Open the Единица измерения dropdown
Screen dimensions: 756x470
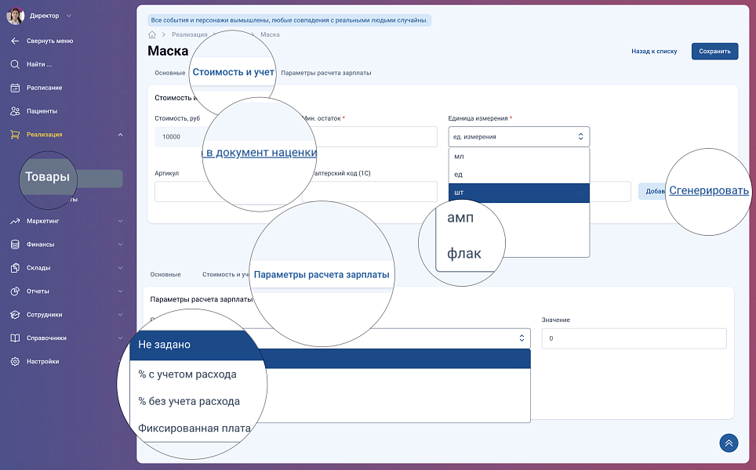[x=518, y=136]
